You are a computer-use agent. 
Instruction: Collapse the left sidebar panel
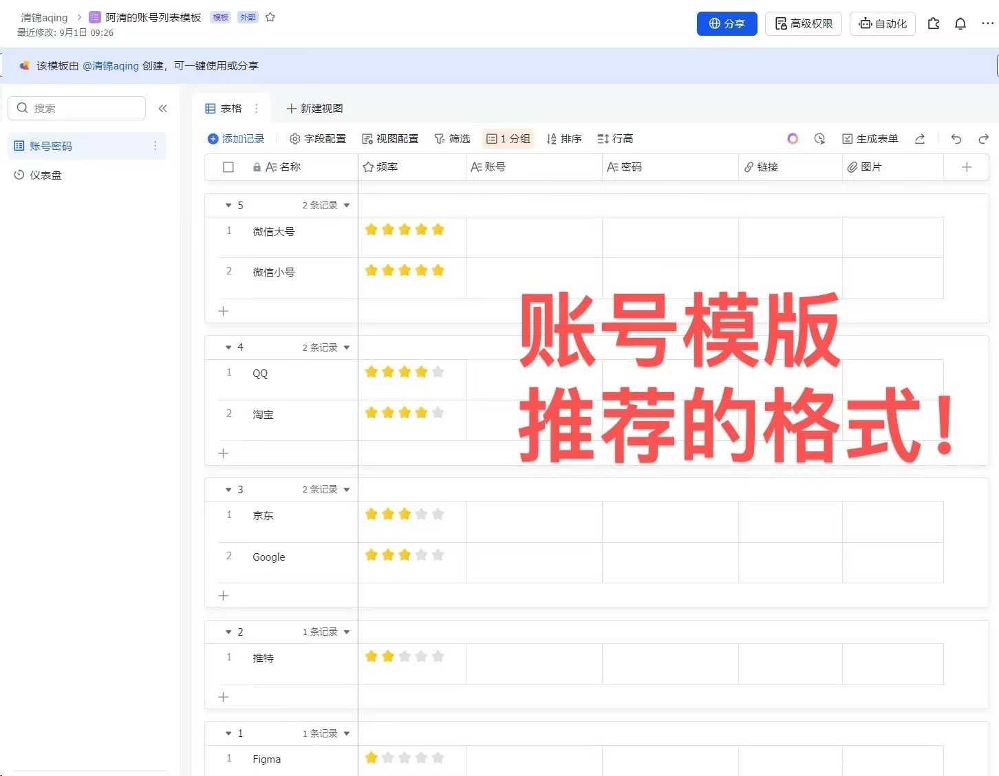163,108
